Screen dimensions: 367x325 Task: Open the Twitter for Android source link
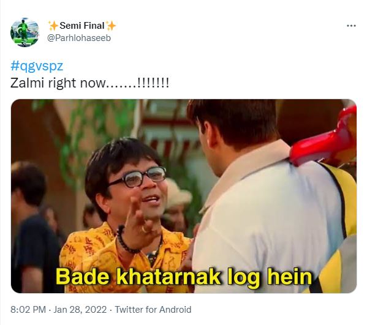153,310
